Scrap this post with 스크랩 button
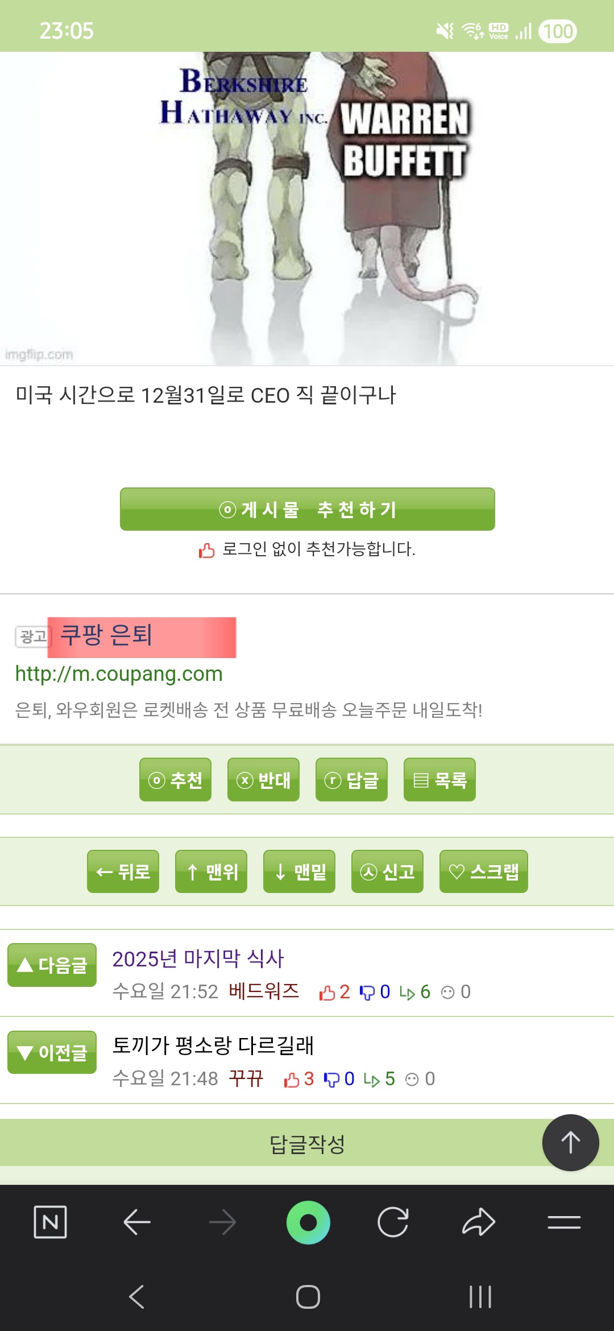Screen dimensions: 614x1331 (x=483, y=871)
